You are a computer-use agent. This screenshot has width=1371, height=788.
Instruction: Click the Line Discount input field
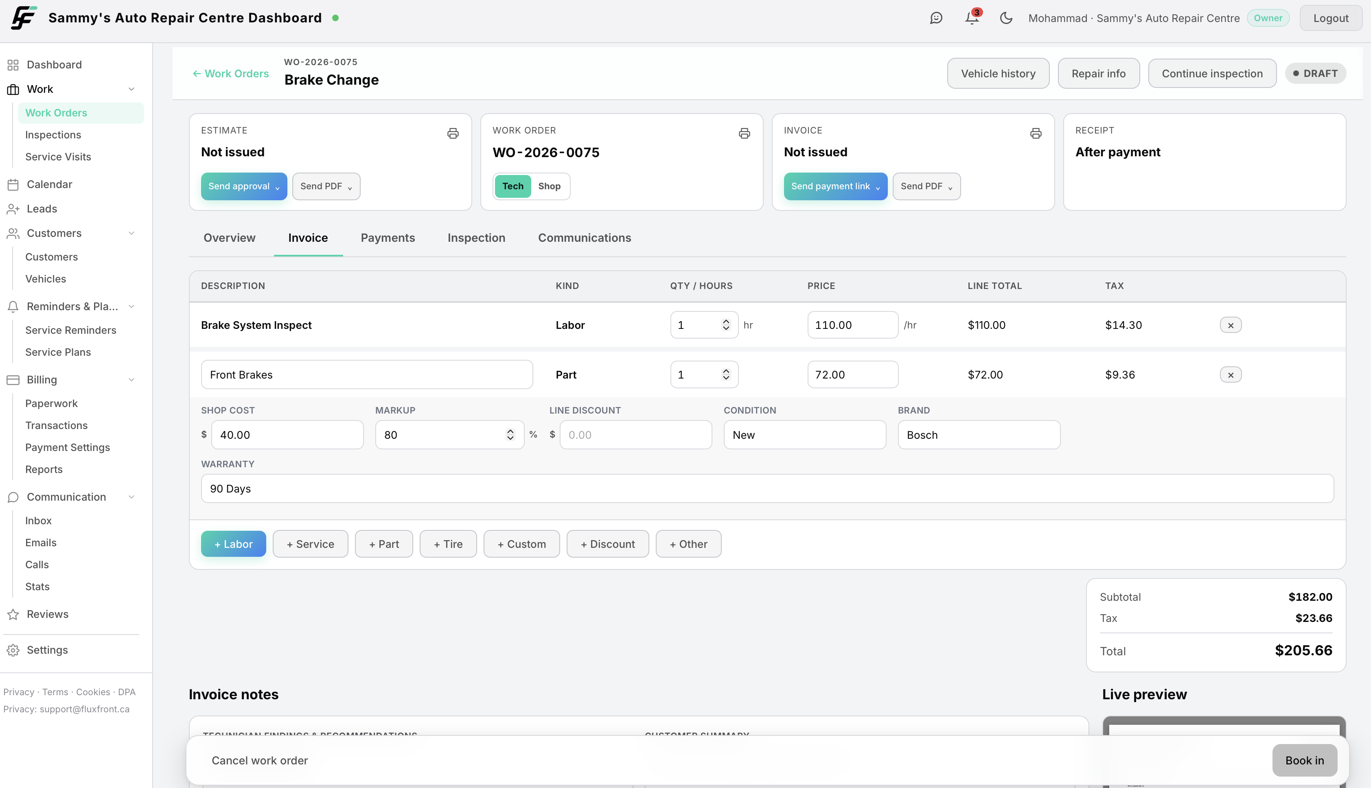636,435
